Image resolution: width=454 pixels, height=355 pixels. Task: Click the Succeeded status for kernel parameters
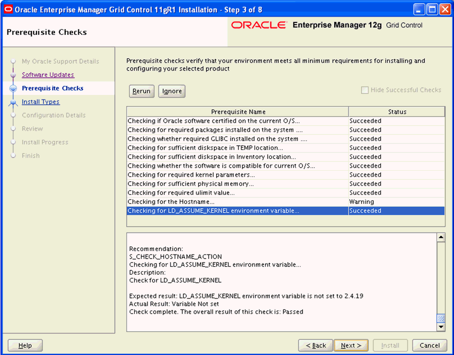click(x=396, y=175)
